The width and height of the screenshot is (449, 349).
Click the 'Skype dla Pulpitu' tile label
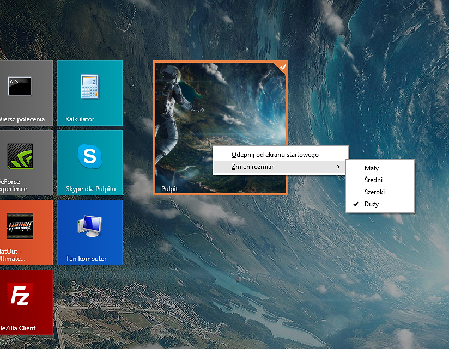[91, 189]
